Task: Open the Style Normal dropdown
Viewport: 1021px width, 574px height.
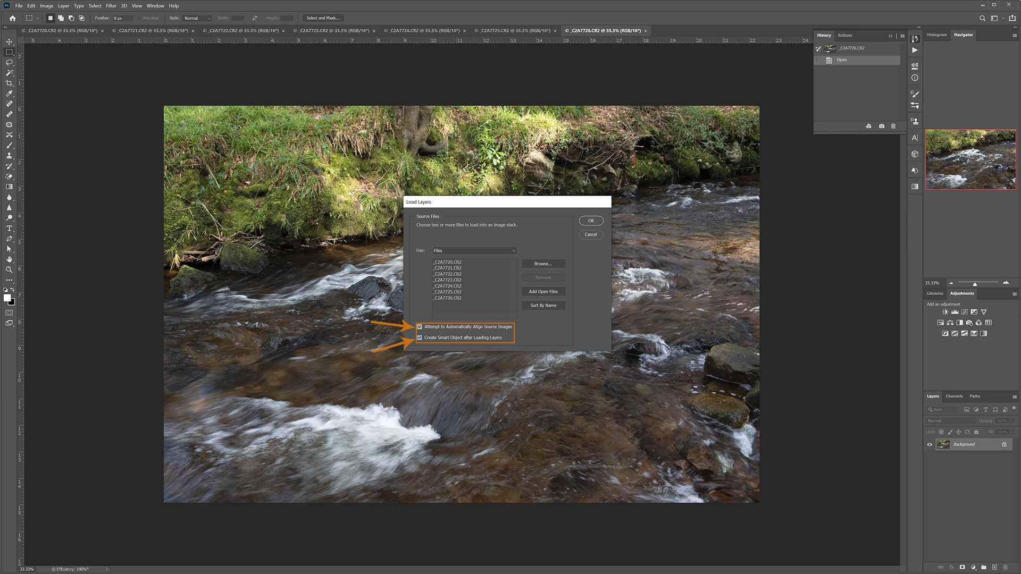Action: 197,18
